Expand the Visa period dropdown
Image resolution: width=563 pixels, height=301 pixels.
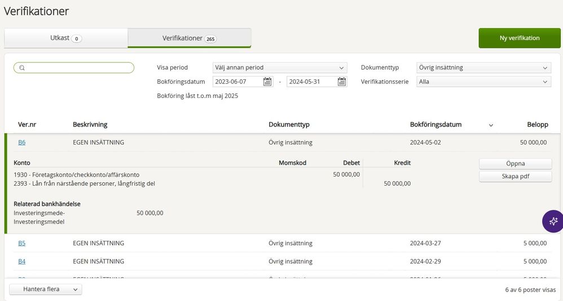279,68
